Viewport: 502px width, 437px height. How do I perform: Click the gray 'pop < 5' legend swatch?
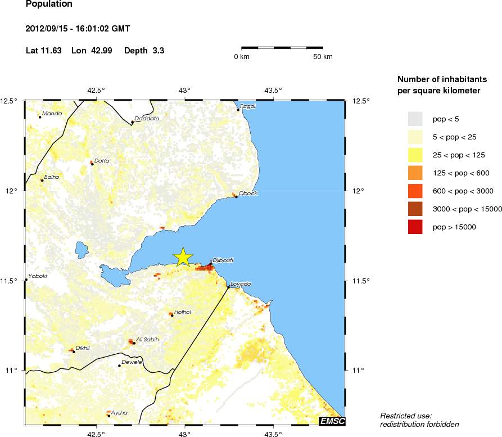point(415,119)
